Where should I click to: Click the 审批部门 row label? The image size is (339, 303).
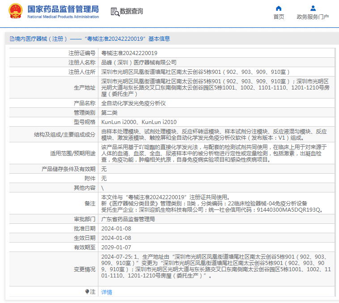85,219
